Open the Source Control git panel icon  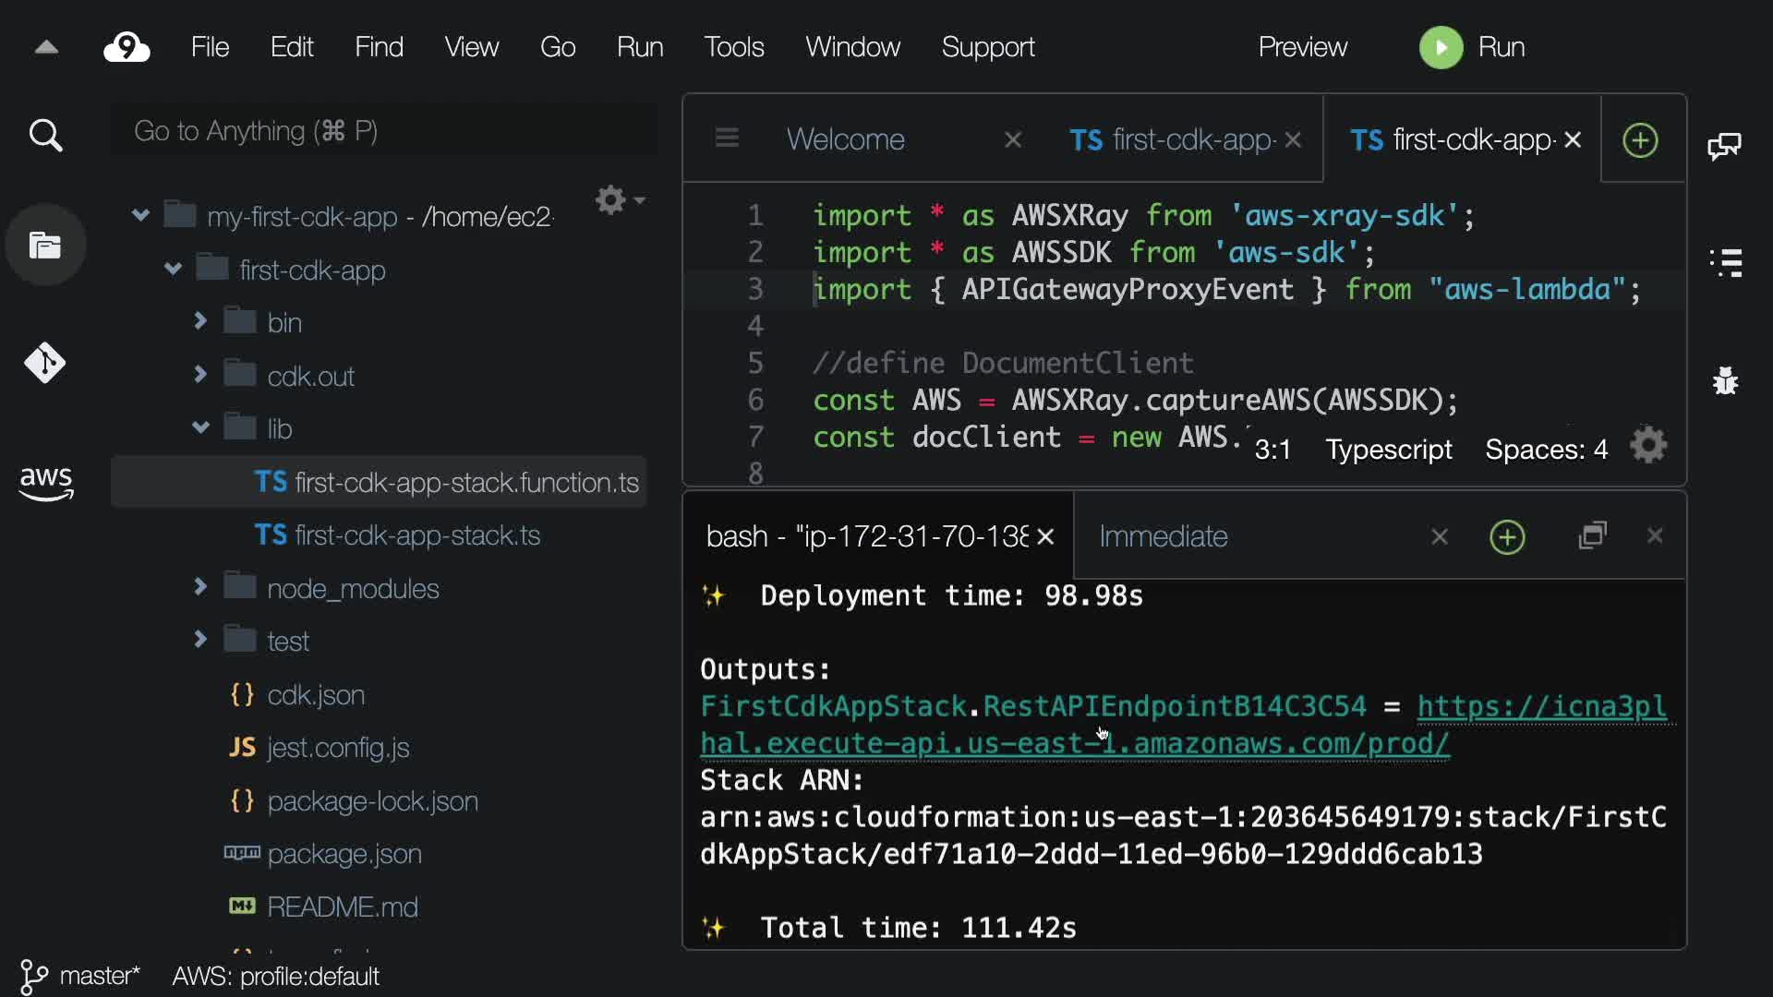coord(45,363)
